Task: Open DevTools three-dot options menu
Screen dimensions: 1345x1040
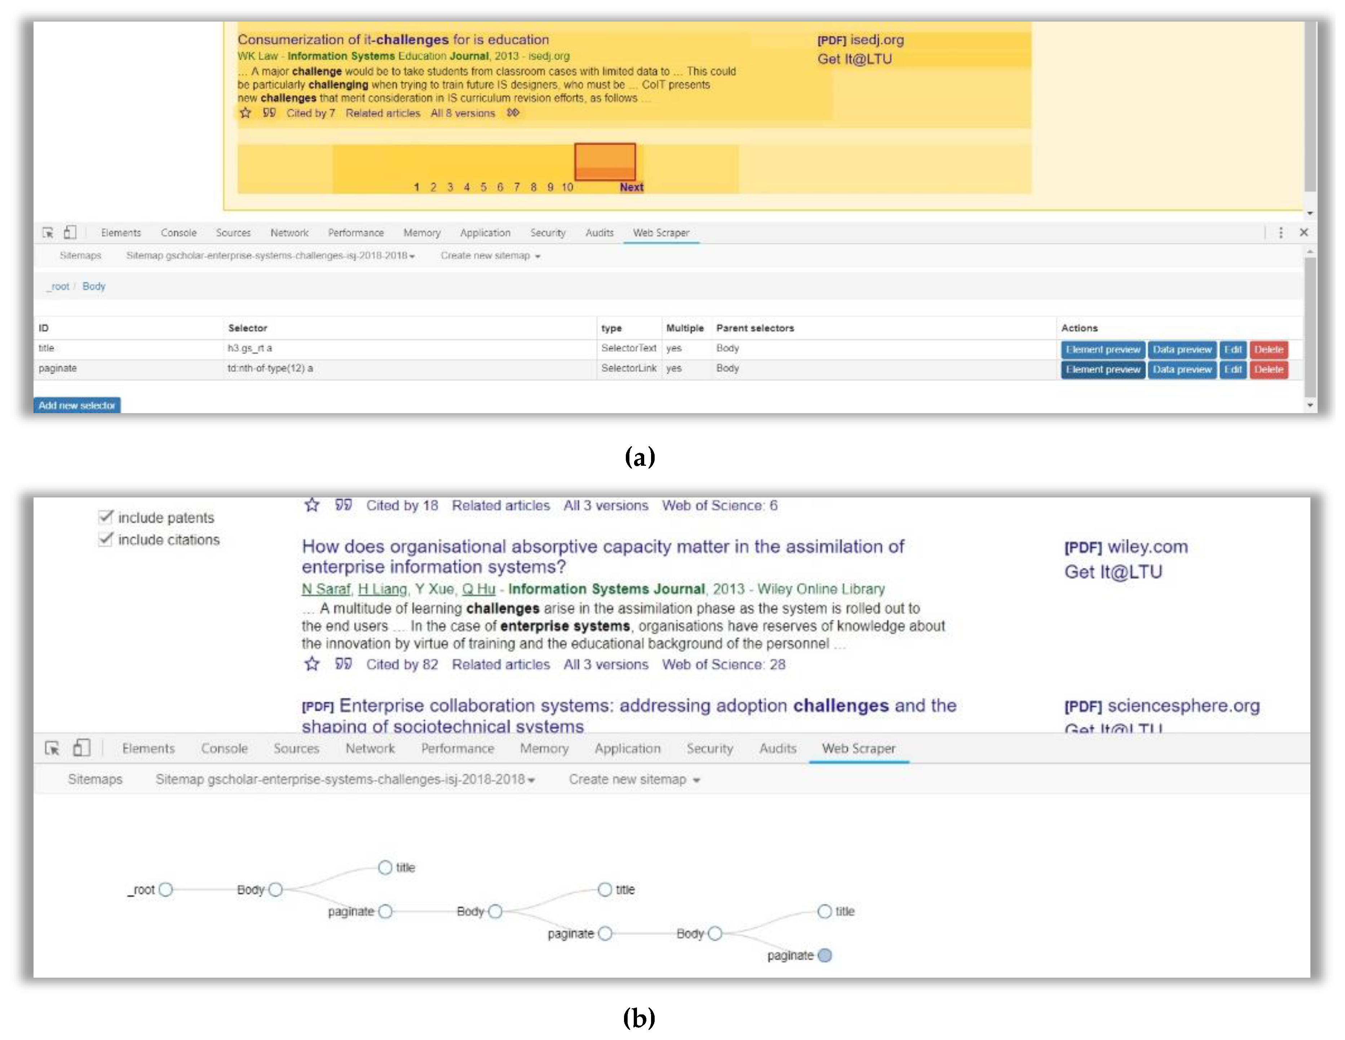Action: click(x=1281, y=233)
